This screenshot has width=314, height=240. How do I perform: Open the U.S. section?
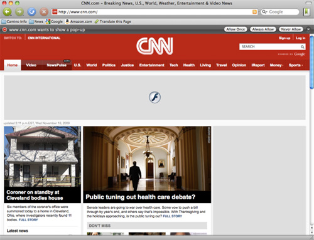point(77,65)
